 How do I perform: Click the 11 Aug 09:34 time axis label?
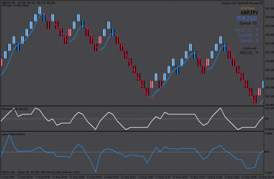(94, 177)
